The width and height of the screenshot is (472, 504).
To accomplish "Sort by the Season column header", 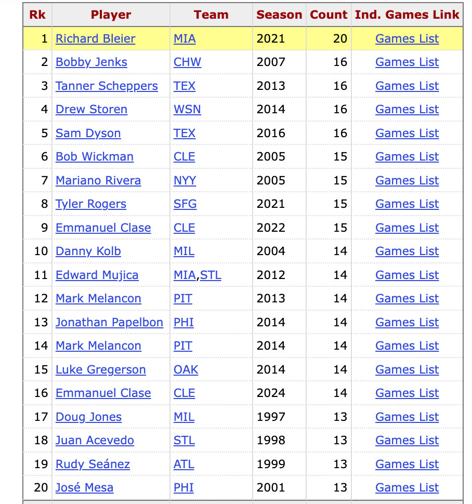I will (279, 15).
